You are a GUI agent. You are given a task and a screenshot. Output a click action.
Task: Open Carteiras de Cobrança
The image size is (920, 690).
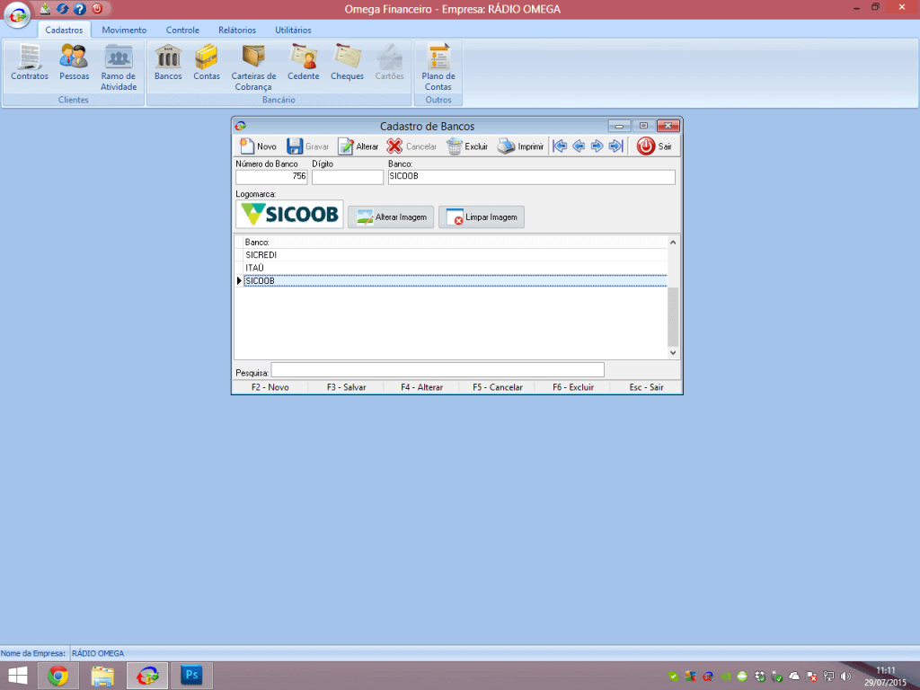point(253,67)
